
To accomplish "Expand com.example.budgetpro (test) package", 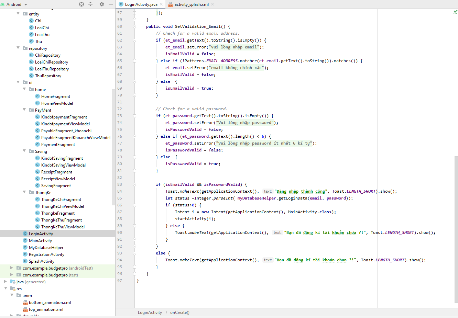I will [12, 274].
